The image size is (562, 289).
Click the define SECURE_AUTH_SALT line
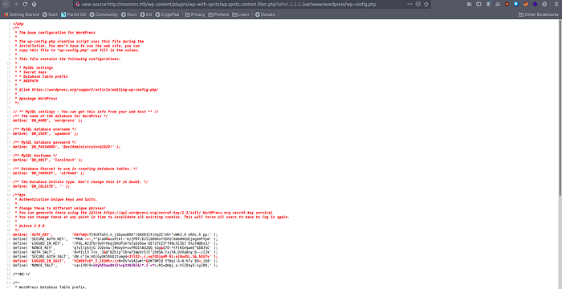coord(115,256)
